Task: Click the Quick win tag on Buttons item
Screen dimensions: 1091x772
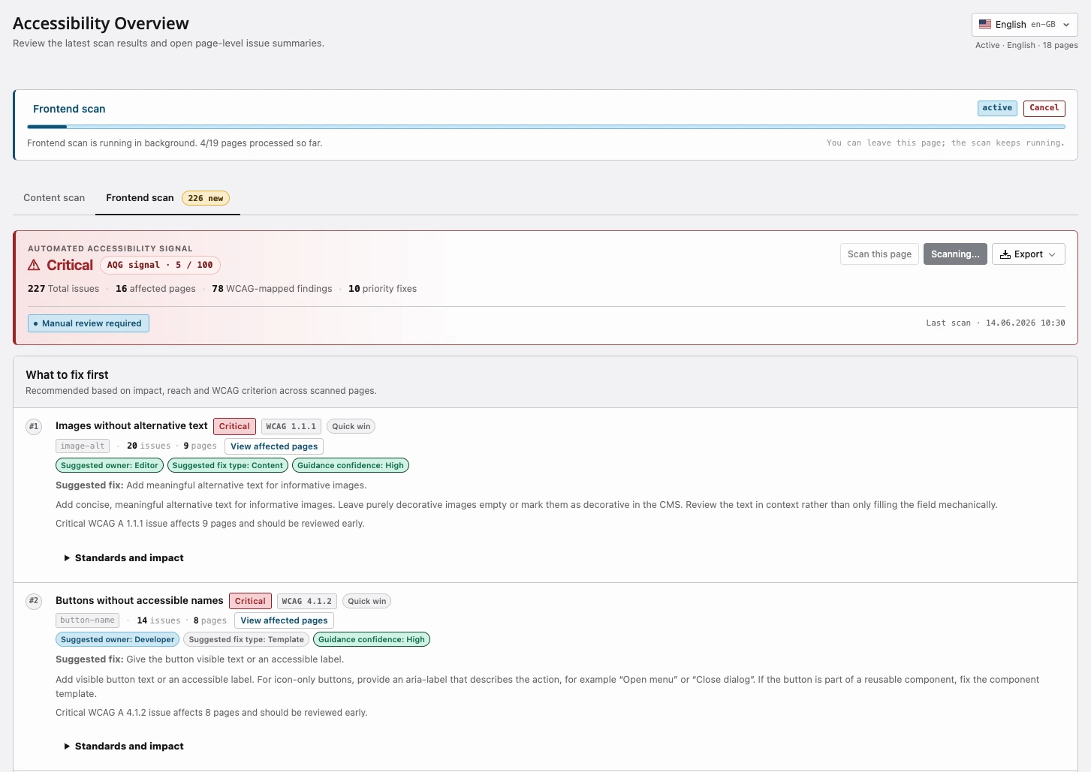Action: (366, 601)
